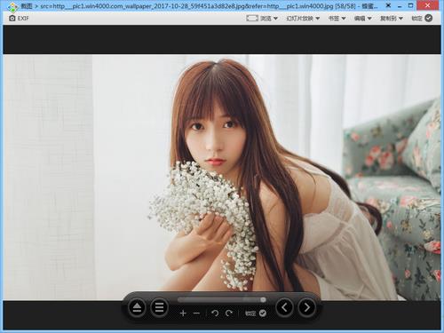
Task: Click the displayed photo in viewer
Action: [x=222, y=178]
